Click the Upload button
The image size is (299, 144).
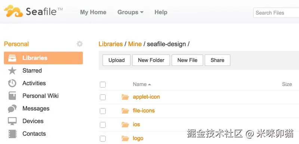117,60
